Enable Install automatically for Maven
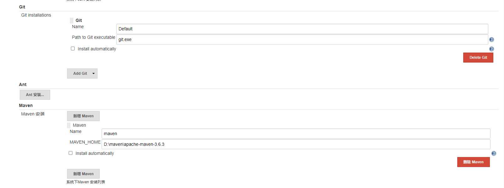 tap(71, 153)
